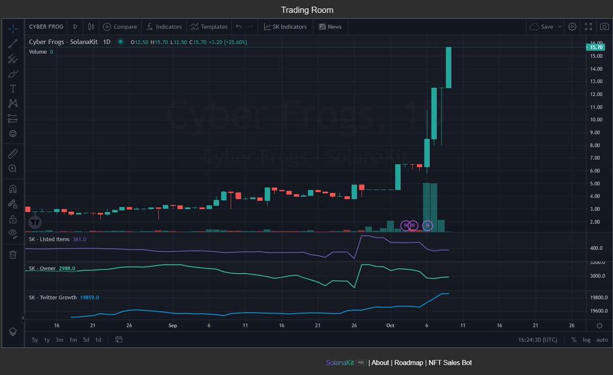Toggle lock all drawing tools
The width and height of the screenshot is (613, 375).
[x=13, y=219]
